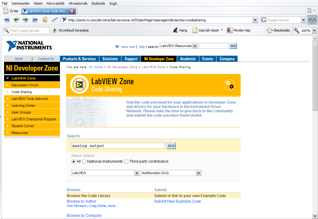Open the Google search engine dropdown

[303, 20]
